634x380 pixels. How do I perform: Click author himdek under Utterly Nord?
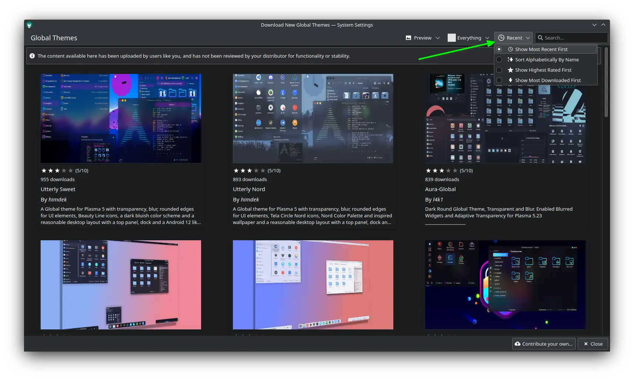(250, 200)
